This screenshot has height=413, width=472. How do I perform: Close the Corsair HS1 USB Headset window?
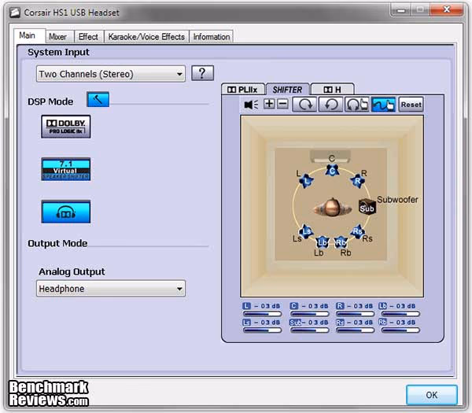click(x=447, y=9)
